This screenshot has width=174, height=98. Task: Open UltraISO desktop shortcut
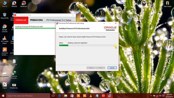coord(14,4)
